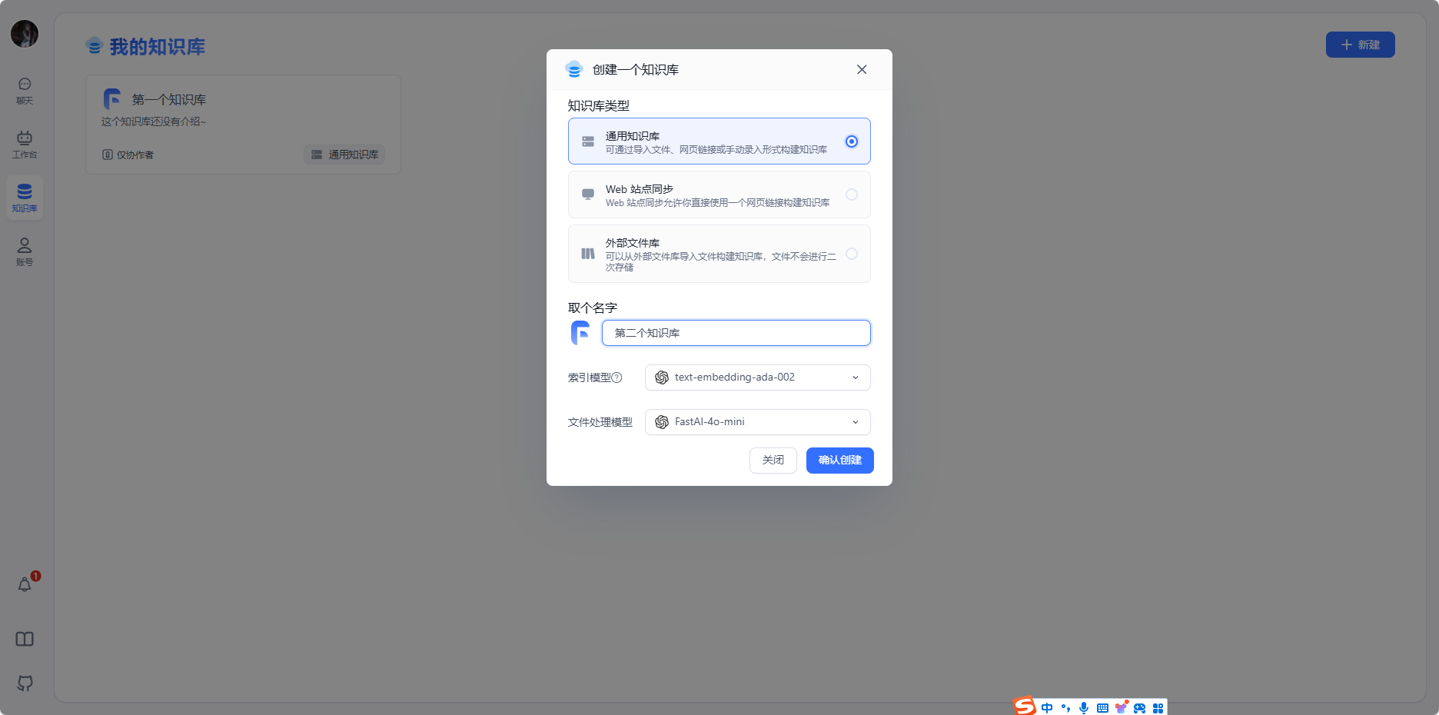Click the IME game controller icon
This screenshot has width=1439, height=715.
pos(1139,708)
